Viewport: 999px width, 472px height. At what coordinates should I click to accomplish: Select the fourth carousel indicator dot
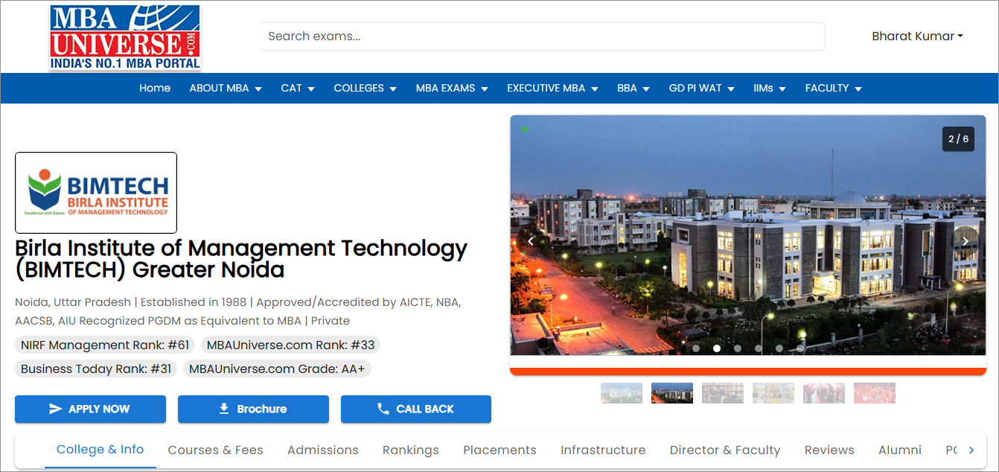759,348
